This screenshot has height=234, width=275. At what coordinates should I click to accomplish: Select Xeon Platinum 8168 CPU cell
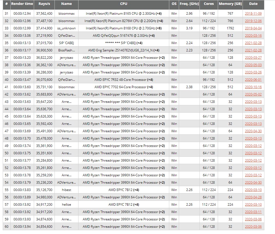[124, 28]
